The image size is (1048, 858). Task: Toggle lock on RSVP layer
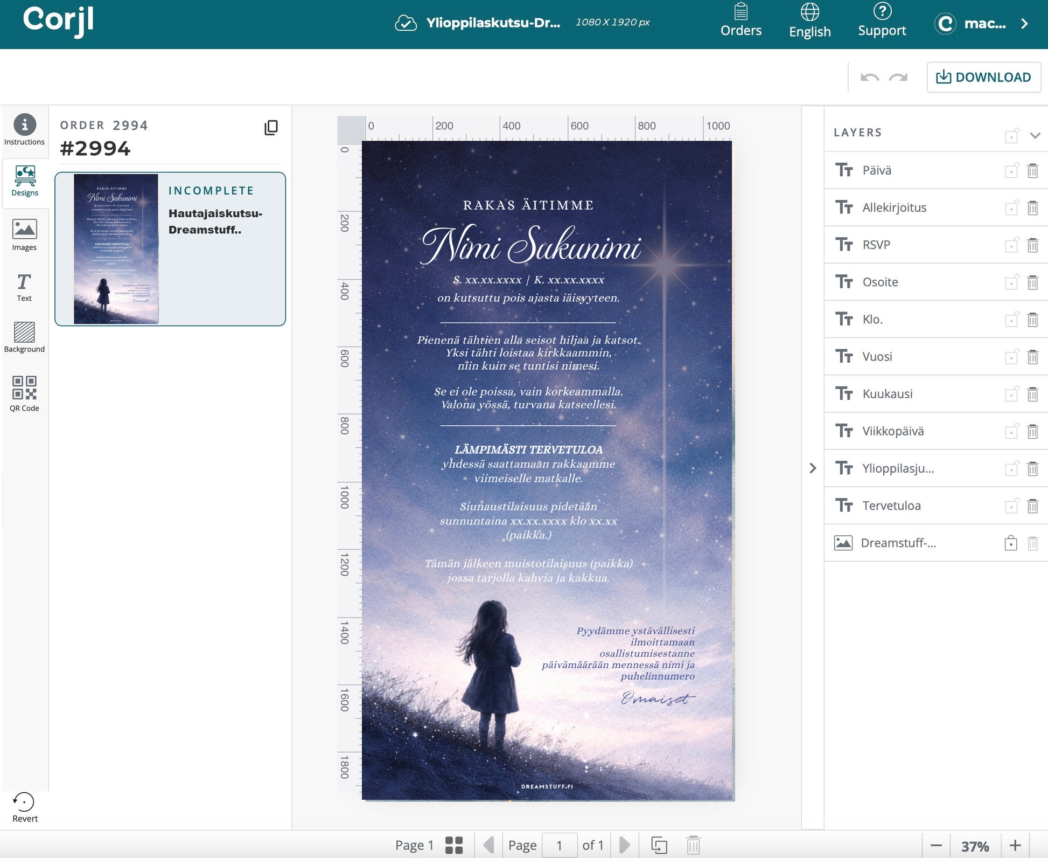pos(1011,245)
